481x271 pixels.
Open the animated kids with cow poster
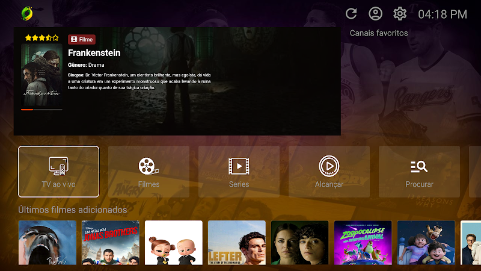click(426, 243)
